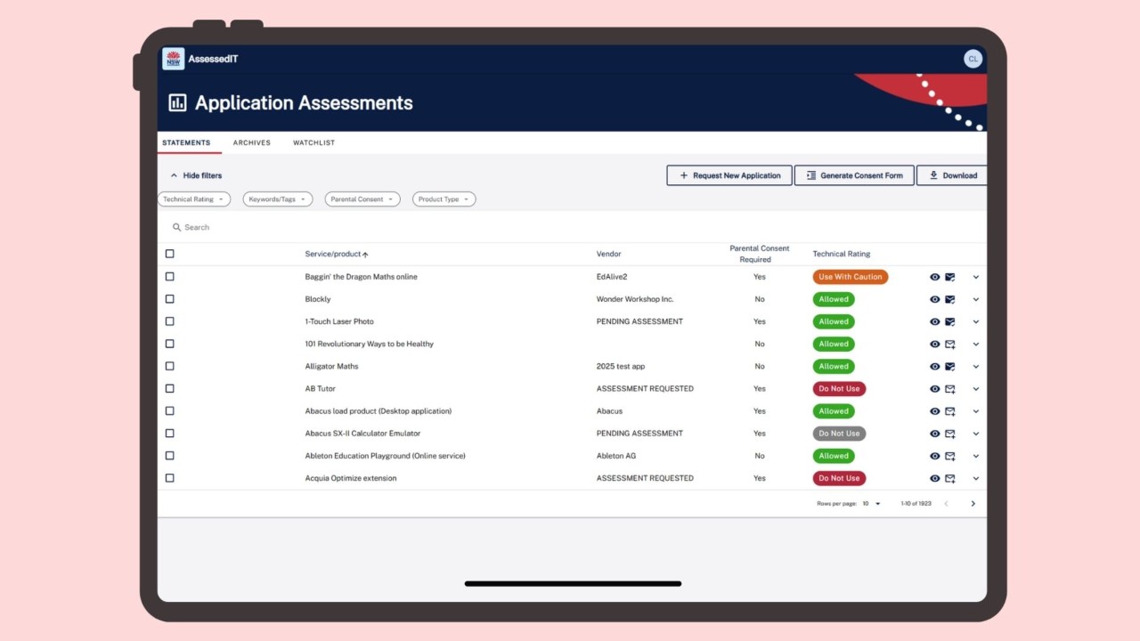Image resolution: width=1140 pixels, height=641 pixels.
Task: Select the Blockly row checkbox
Action: pos(170,299)
